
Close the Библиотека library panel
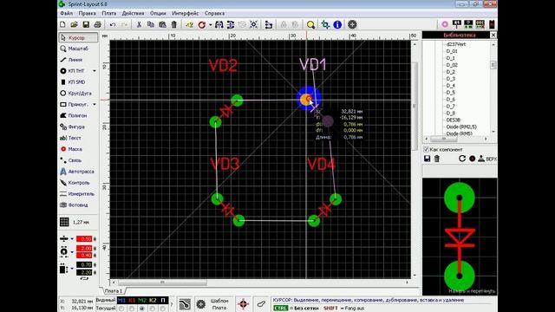[493, 35]
